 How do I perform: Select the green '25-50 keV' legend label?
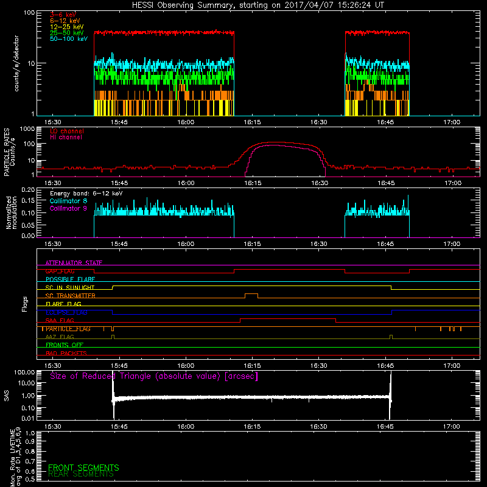(x=67, y=33)
